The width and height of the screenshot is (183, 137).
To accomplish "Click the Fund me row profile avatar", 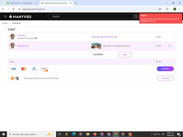I will coord(12,37).
